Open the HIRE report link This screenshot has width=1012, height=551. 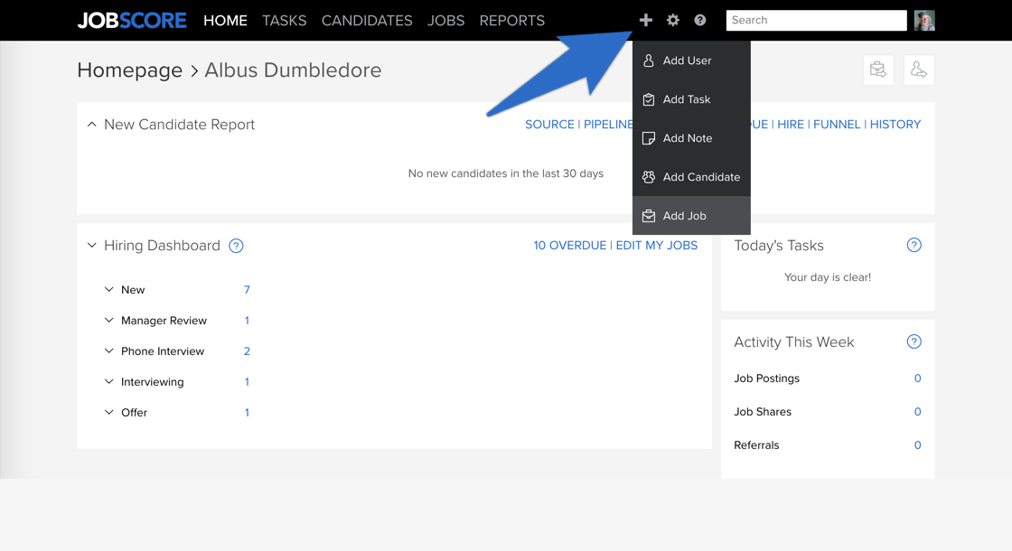tap(791, 125)
